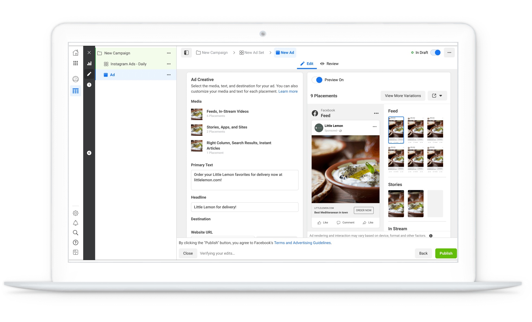532x322 pixels.
Task: Click the main ad preview image
Action: [x=345, y=169]
